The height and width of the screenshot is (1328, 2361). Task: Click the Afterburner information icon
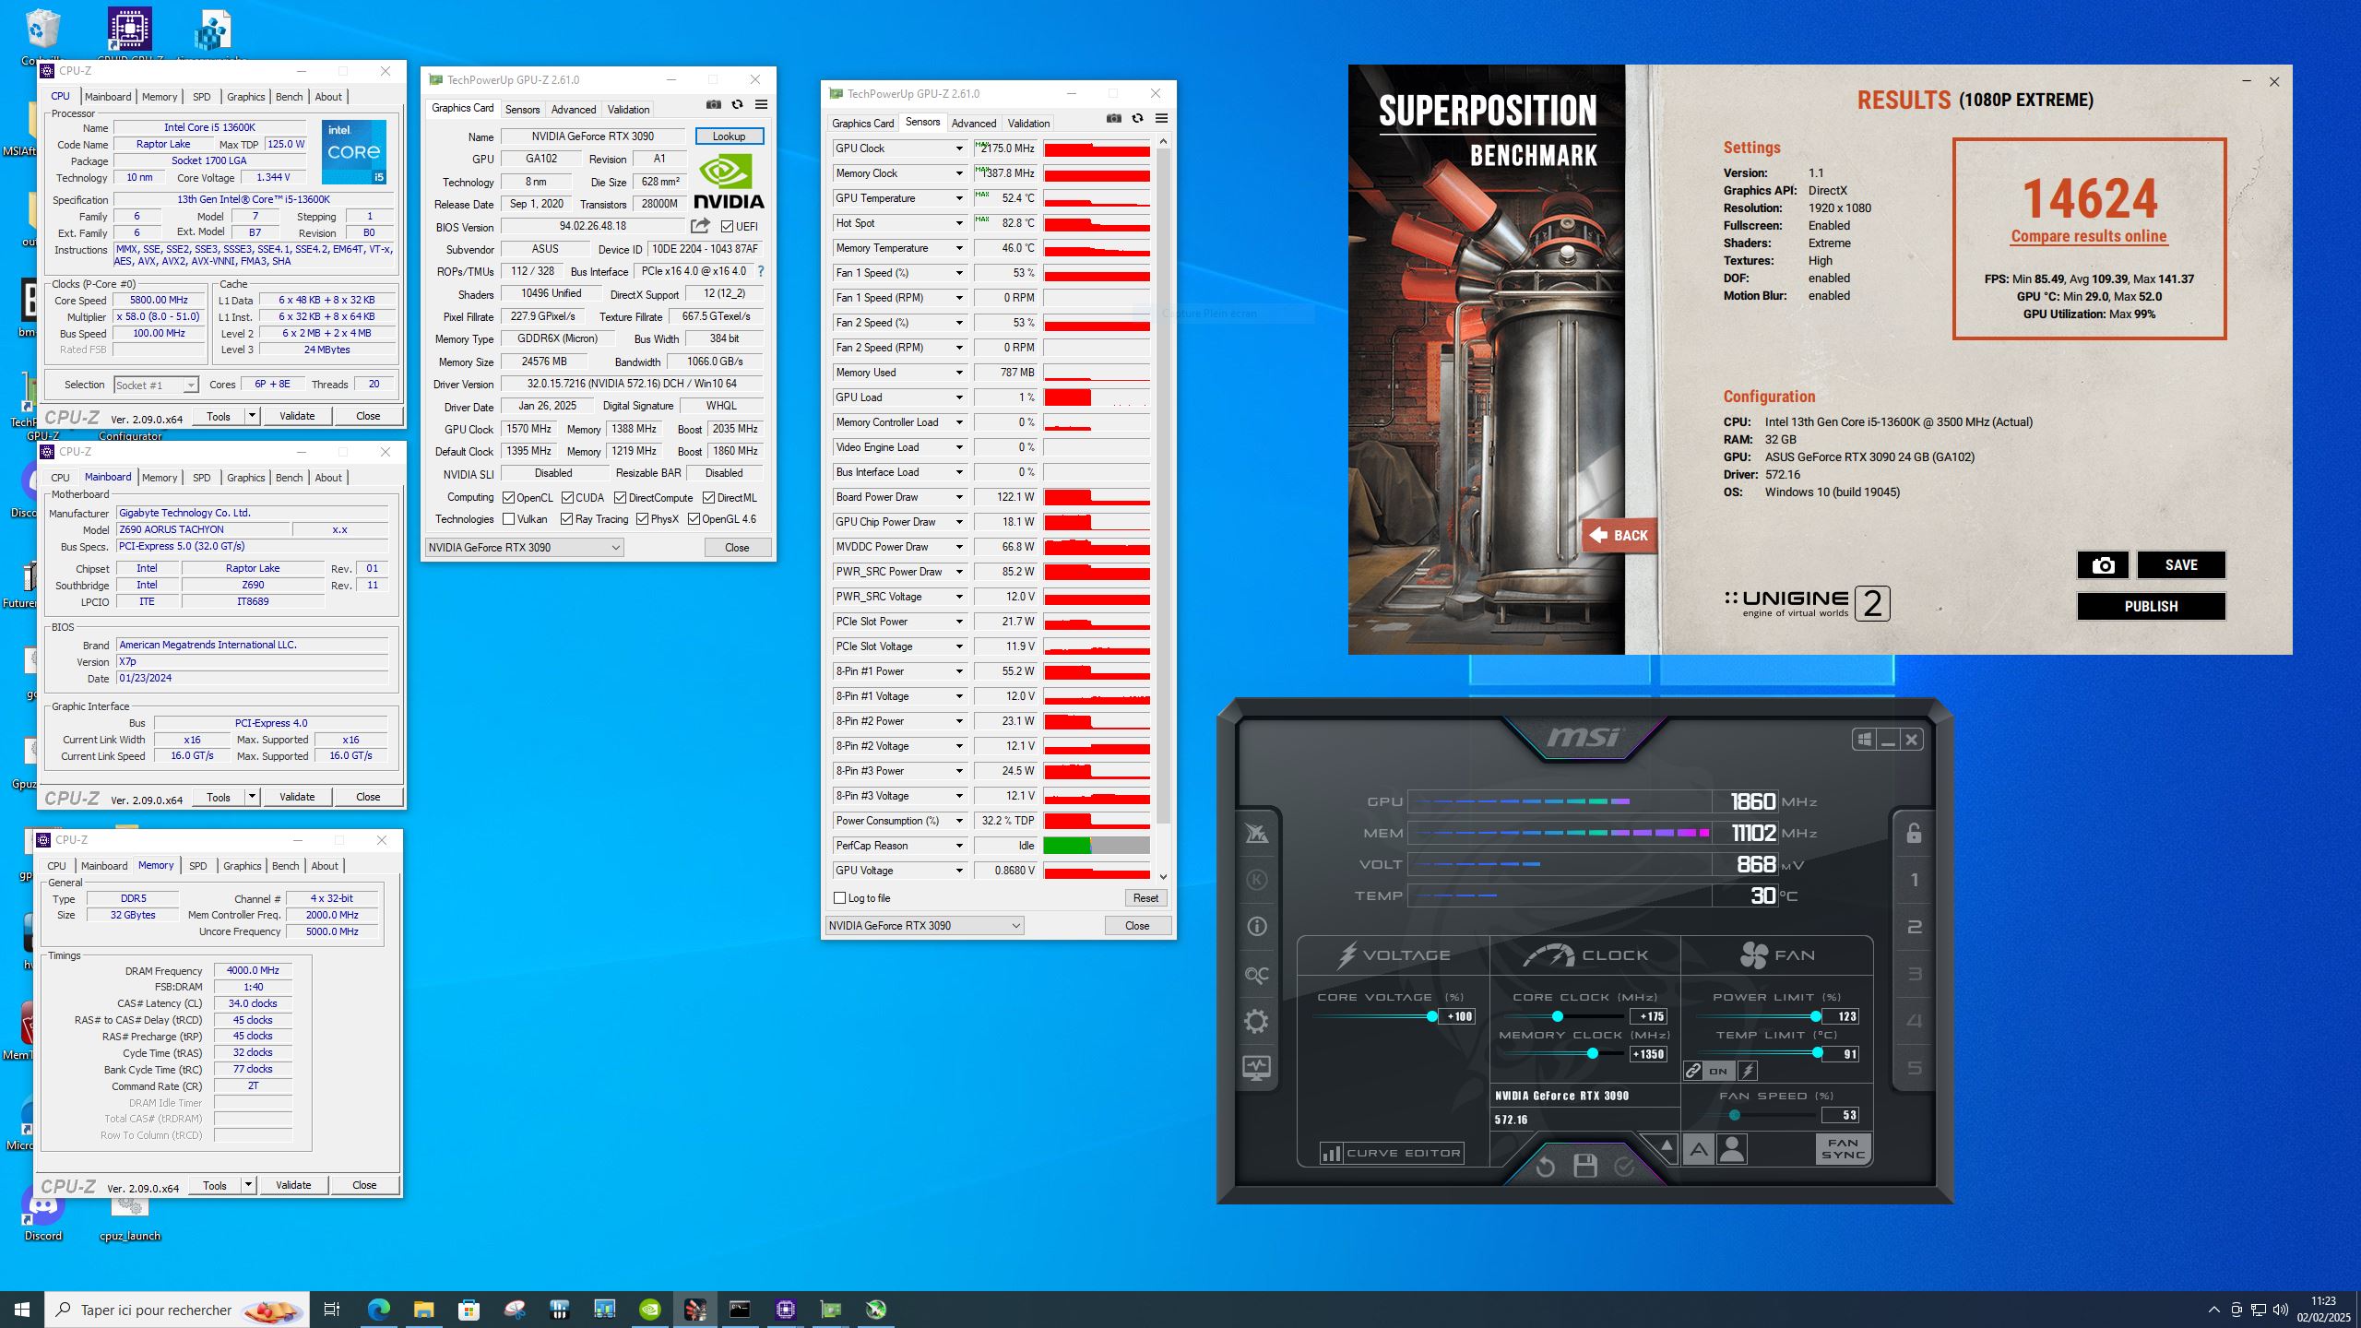1256,926
